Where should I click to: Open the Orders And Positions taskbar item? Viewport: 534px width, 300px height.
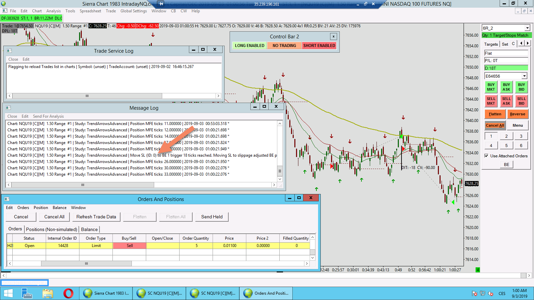tap(266, 293)
